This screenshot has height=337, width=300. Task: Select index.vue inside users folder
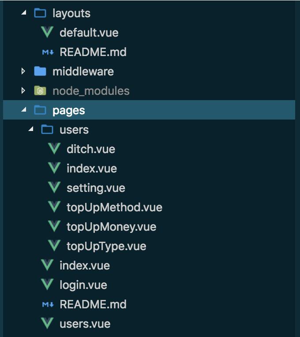[x=92, y=168]
